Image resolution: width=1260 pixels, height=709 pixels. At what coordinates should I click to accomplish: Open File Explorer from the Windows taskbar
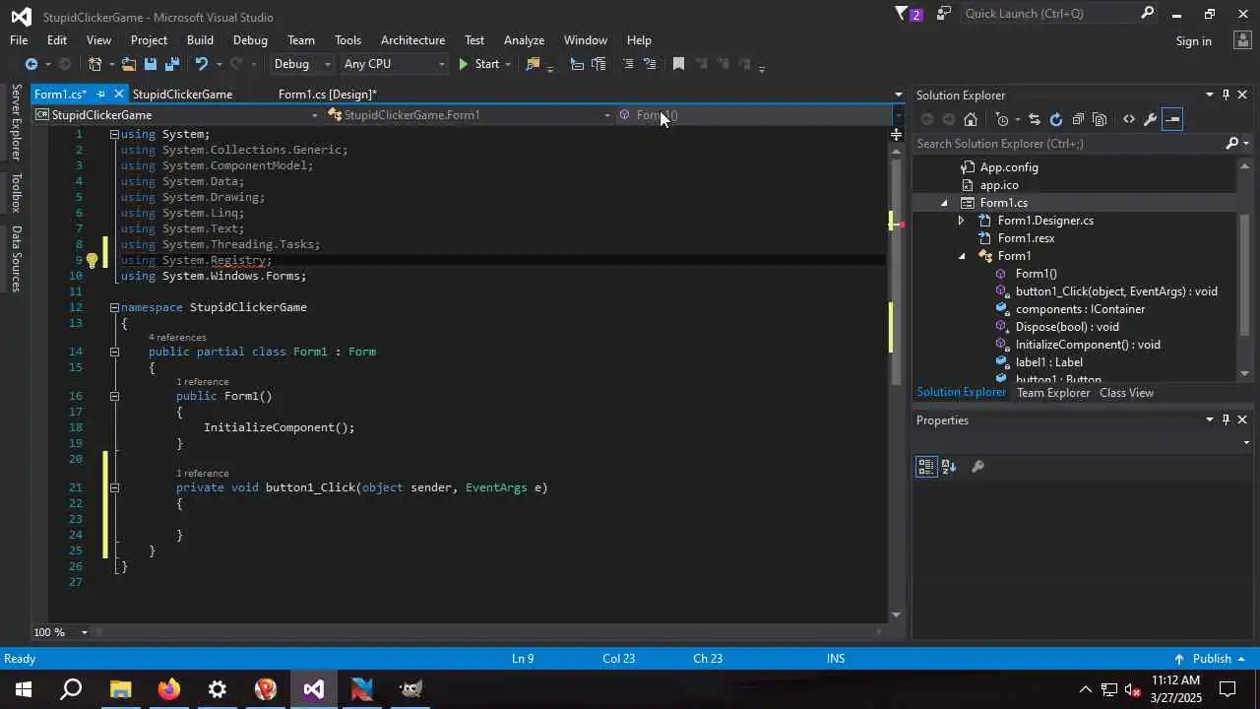[x=120, y=689]
